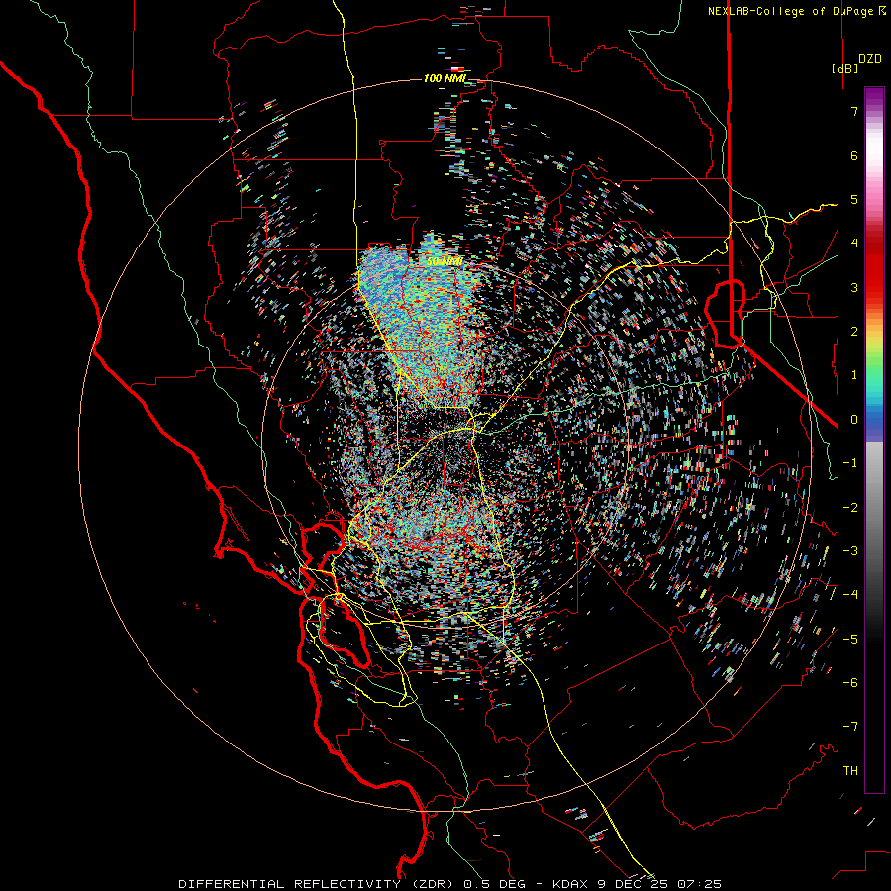Screen dimensions: 891x891
Task: Select the 6 dB label on scale
Action: click(854, 155)
